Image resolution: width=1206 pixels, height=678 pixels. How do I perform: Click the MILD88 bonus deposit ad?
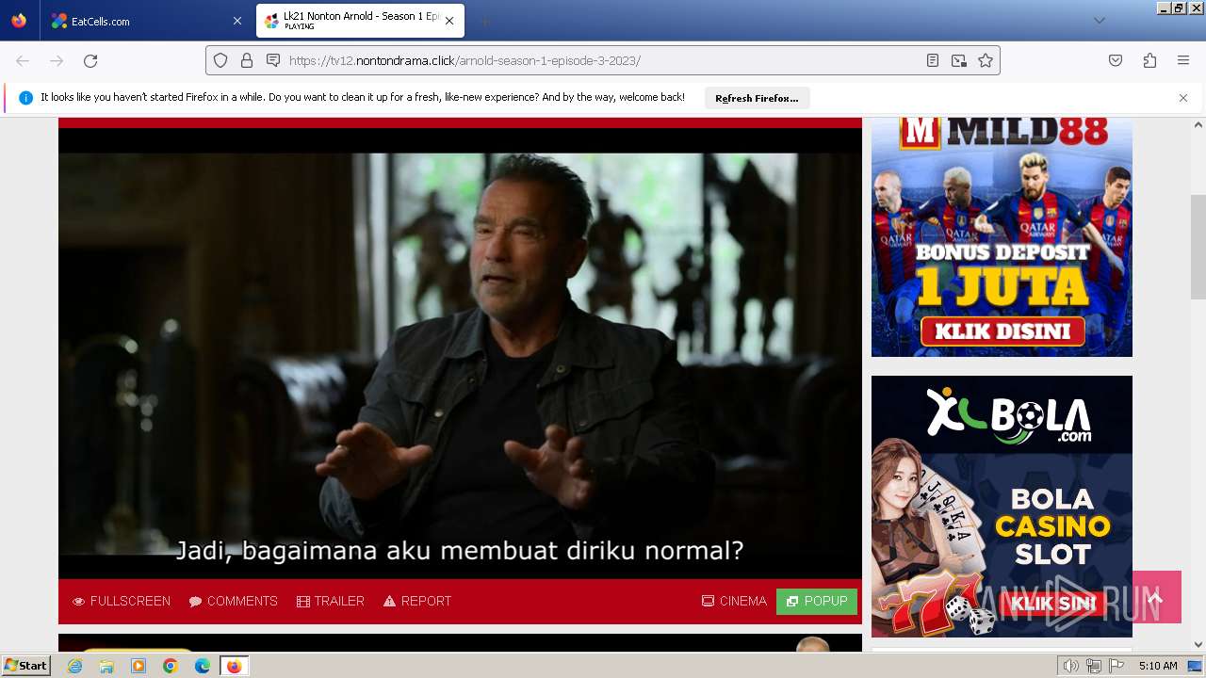pos(1002,237)
